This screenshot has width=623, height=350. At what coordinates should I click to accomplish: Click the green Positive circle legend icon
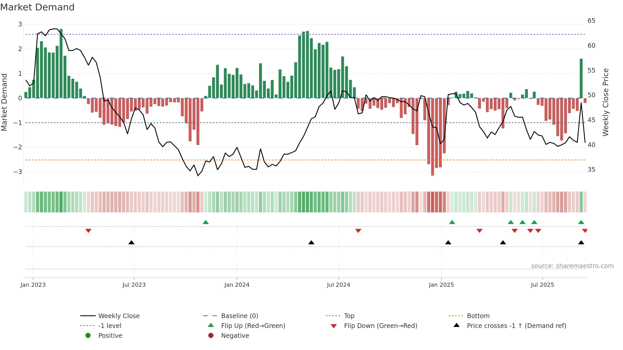pyautogui.click(x=88, y=335)
